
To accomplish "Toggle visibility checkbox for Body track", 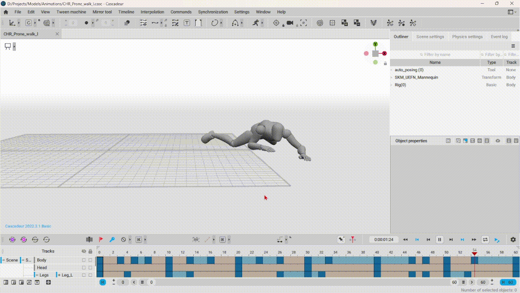I will pyautogui.click(x=84, y=260).
